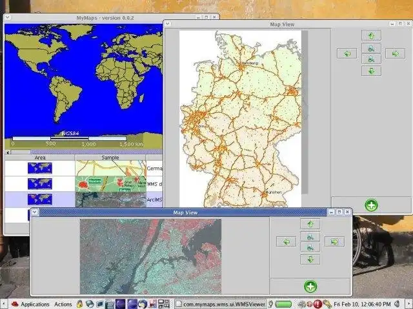Image resolution: width=413 pixels, height=309 pixels.
Task: Zoom out on Germany map view
Action: (x=370, y=59)
